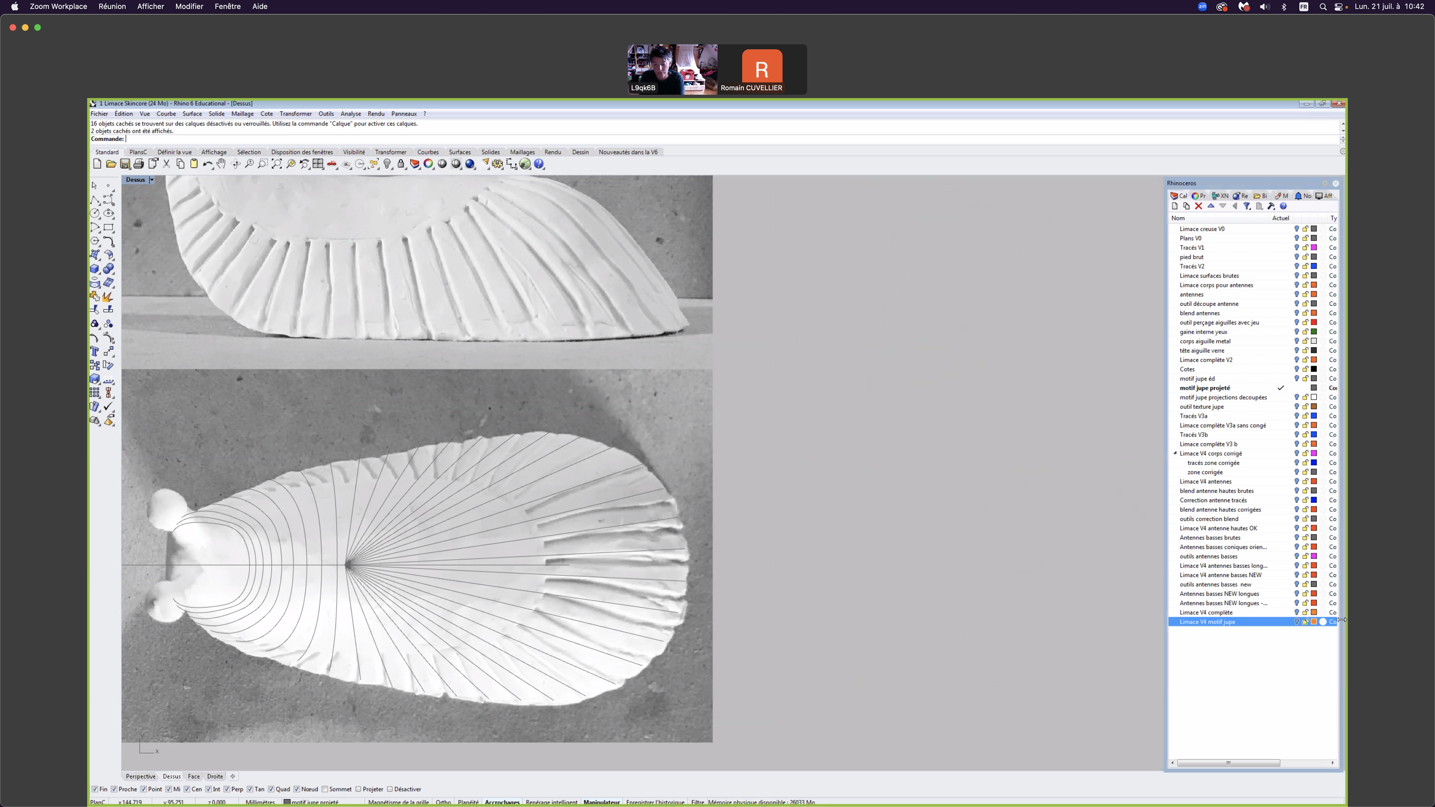Image resolution: width=1435 pixels, height=807 pixels.
Task: Switch to the Perspective viewport tab
Action: (x=140, y=776)
